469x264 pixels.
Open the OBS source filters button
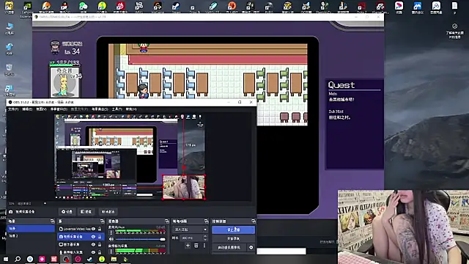(x=86, y=212)
